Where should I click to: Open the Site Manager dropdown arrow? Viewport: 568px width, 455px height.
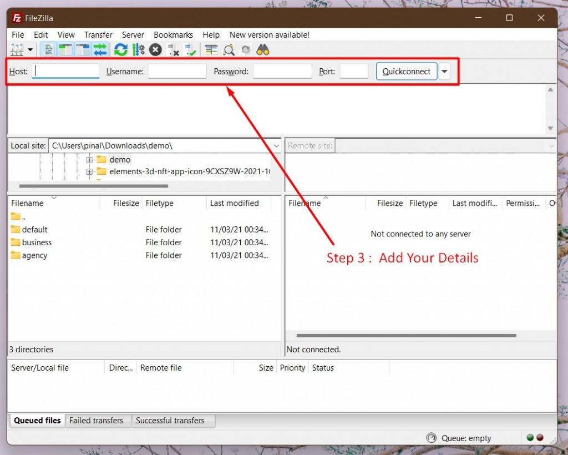point(31,49)
